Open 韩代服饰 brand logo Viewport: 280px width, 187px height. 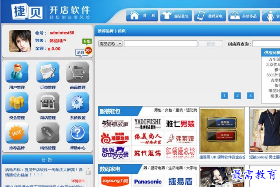click(148, 153)
